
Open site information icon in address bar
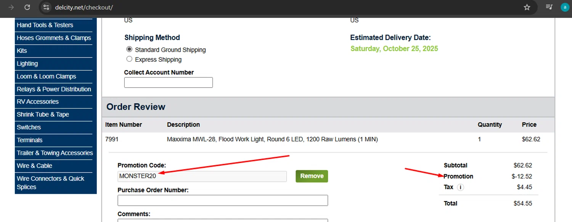coord(46,7)
